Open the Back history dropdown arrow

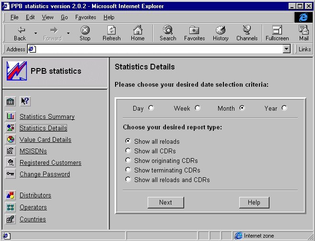(x=35, y=34)
